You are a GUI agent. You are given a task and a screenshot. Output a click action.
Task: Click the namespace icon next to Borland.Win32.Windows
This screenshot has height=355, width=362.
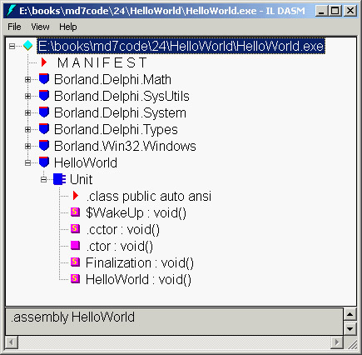(44, 146)
